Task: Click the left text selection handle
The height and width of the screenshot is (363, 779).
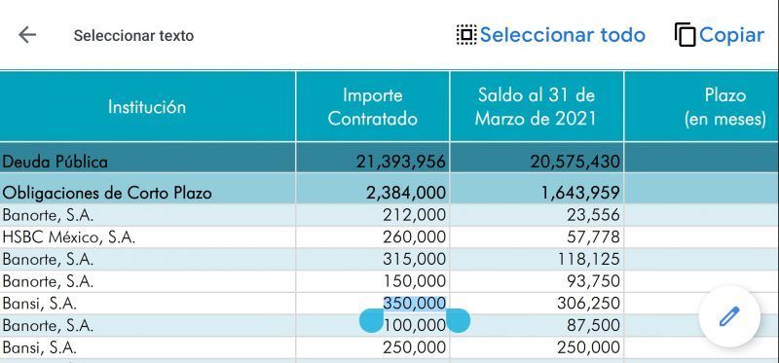Action: [x=372, y=320]
